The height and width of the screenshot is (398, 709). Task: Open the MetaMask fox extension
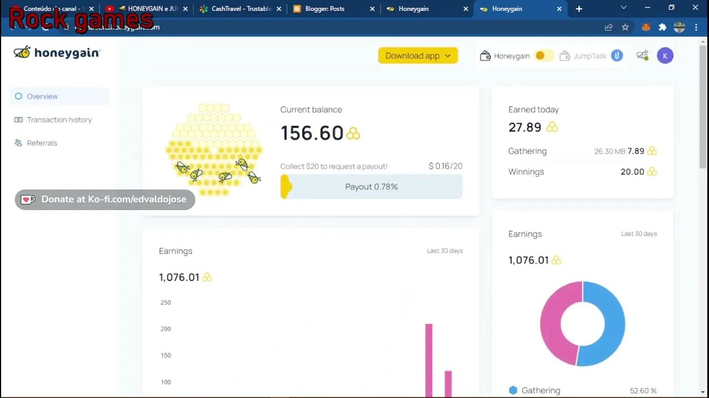click(646, 27)
